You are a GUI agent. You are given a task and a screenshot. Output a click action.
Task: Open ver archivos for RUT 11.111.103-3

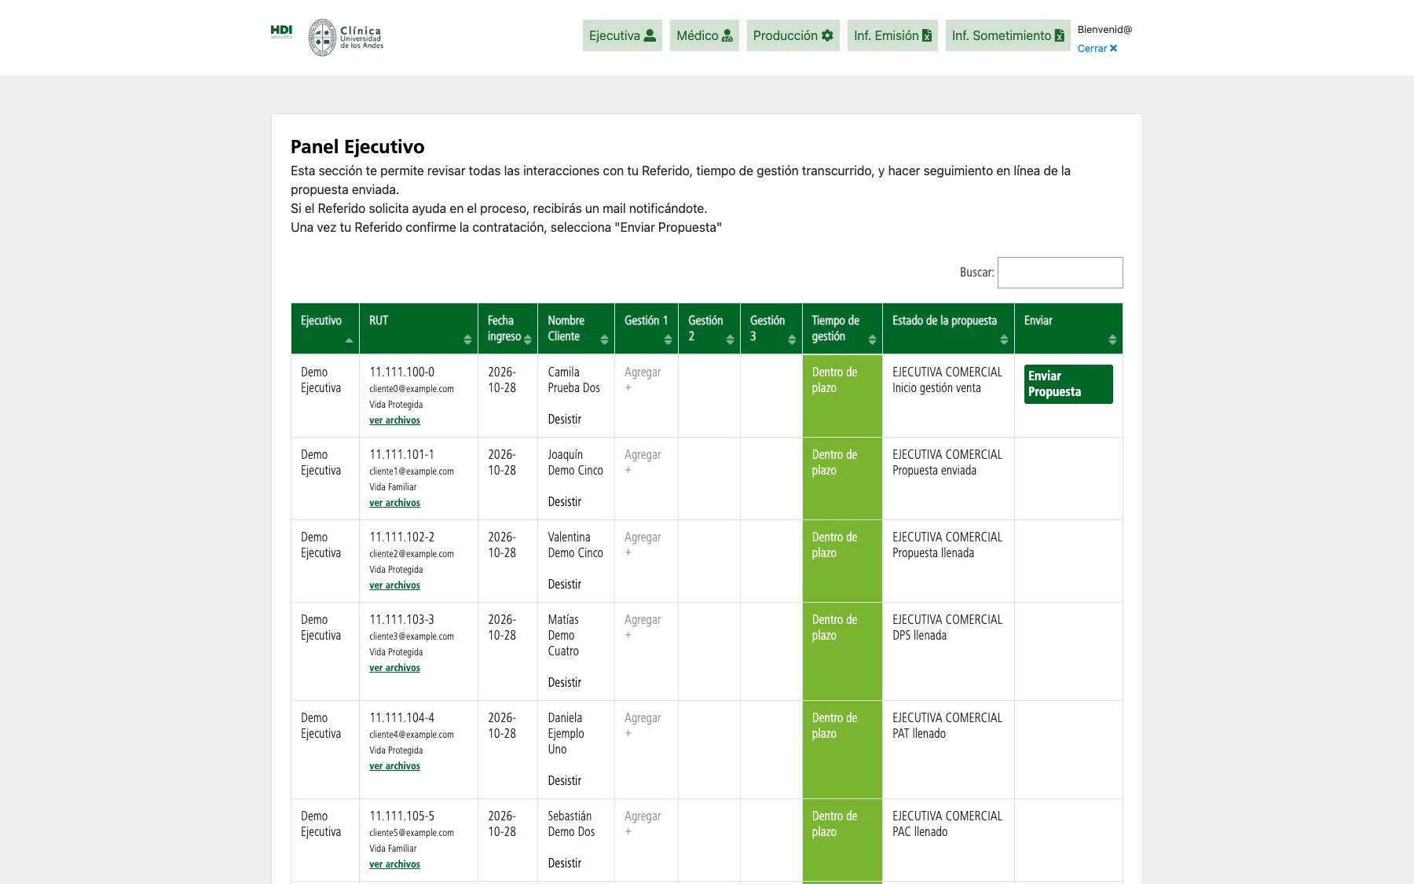pyautogui.click(x=394, y=668)
